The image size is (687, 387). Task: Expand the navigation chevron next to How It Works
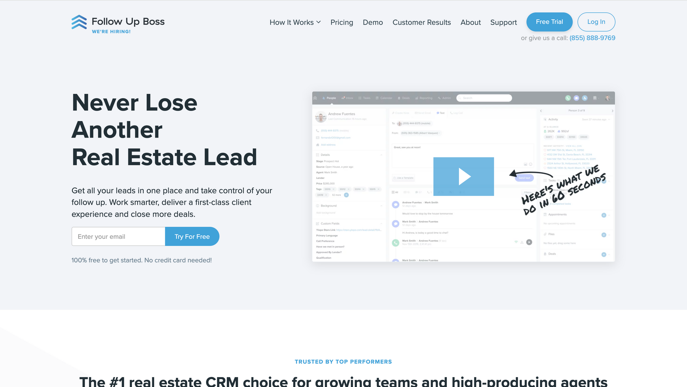pyautogui.click(x=318, y=22)
